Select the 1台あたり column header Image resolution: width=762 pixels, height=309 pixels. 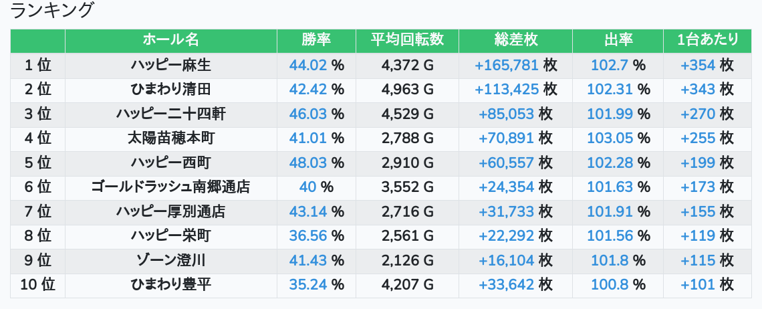click(x=708, y=40)
